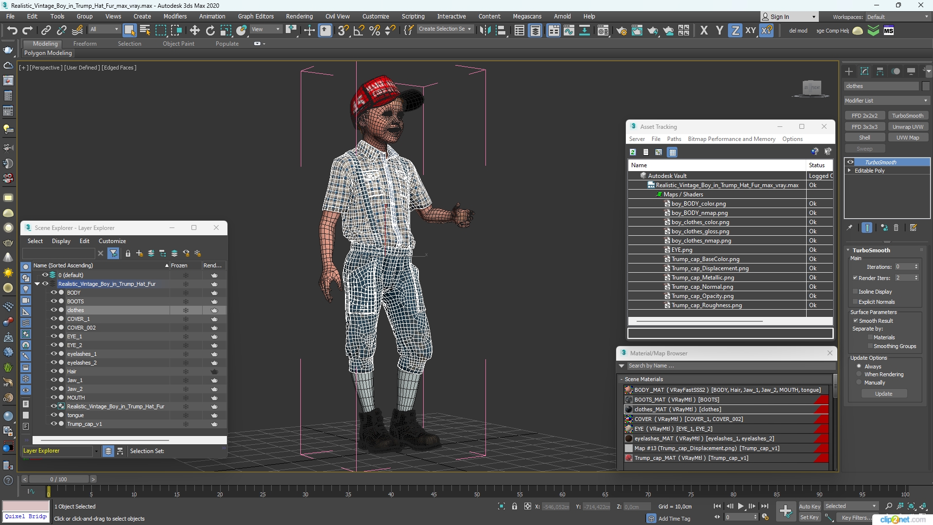Toggle the 3D Snaps icon
933x525 pixels.
[343, 31]
